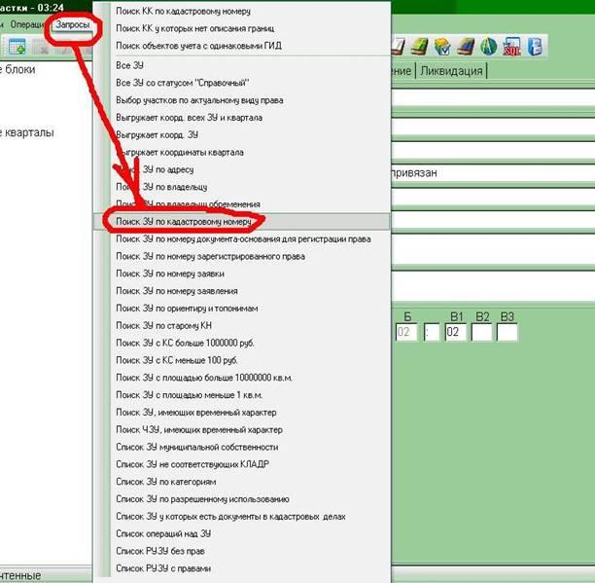
Task: Click the empty В2 input field
Action: (x=481, y=332)
